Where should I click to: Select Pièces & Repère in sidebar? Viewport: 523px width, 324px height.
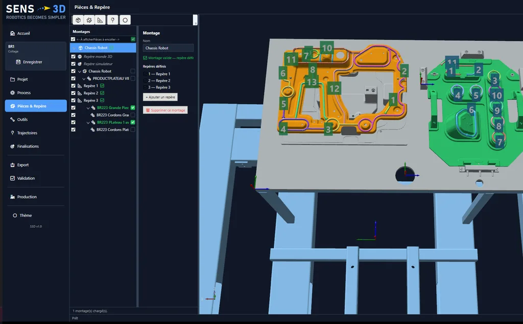point(36,106)
